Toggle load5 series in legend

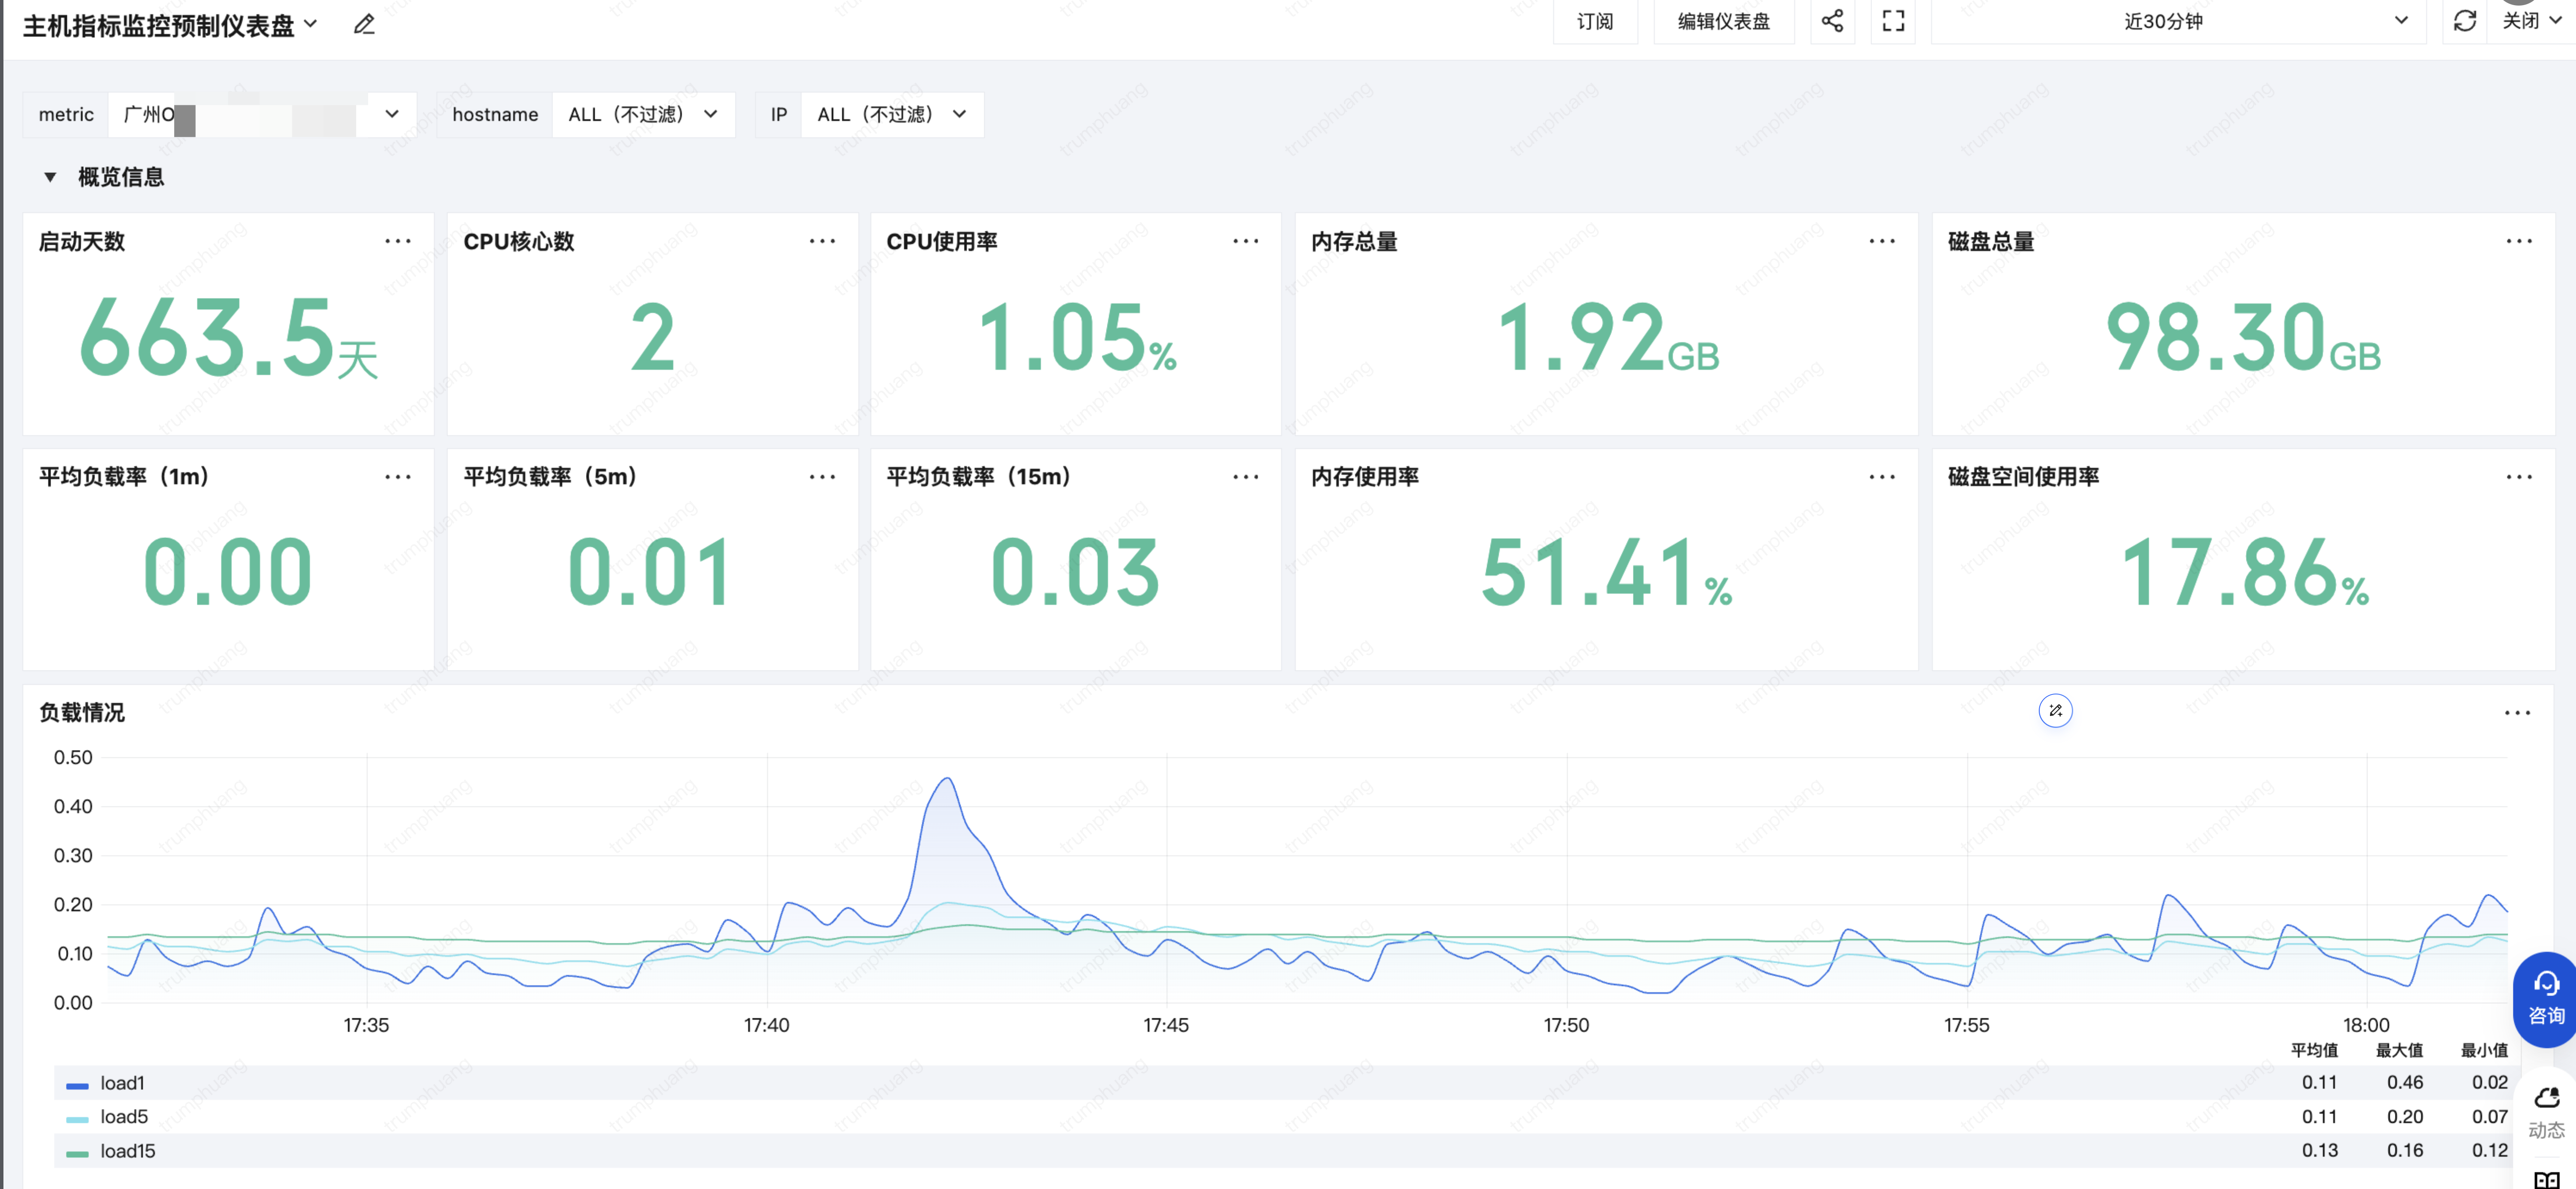click(x=124, y=1117)
